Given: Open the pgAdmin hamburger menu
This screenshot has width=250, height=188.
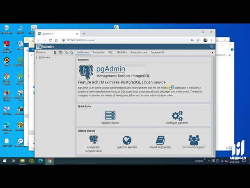Looking at the screenshot, I should click(212, 47).
